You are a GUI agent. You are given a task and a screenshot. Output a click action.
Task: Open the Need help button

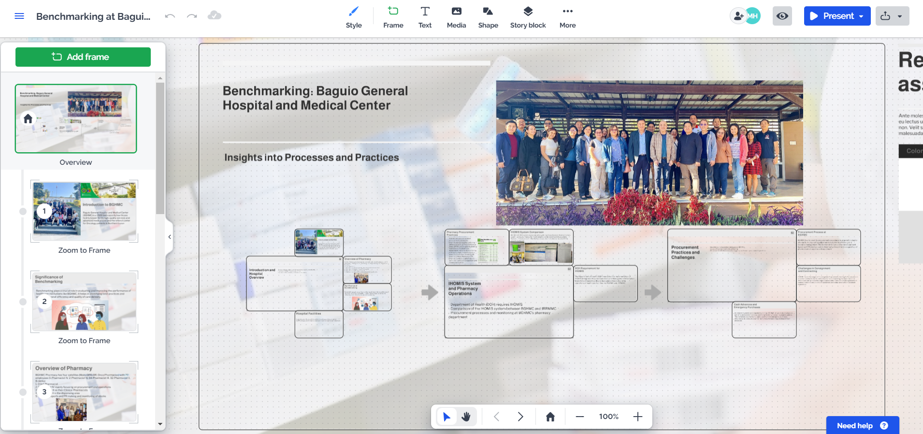tap(863, 425)
